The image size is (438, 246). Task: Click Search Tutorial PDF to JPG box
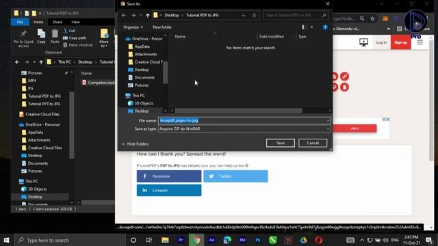click(296, 15)
